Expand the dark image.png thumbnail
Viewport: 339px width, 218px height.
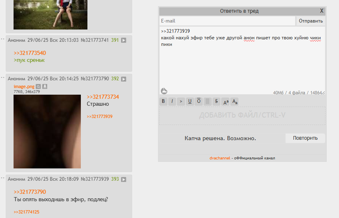[x=47, y=132]
